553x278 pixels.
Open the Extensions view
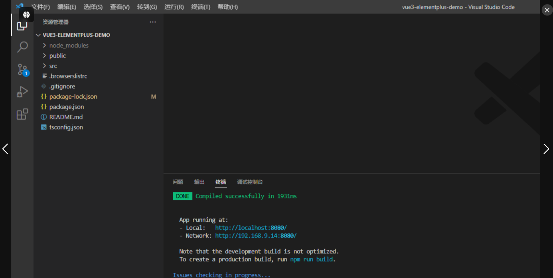pos(22,114)
